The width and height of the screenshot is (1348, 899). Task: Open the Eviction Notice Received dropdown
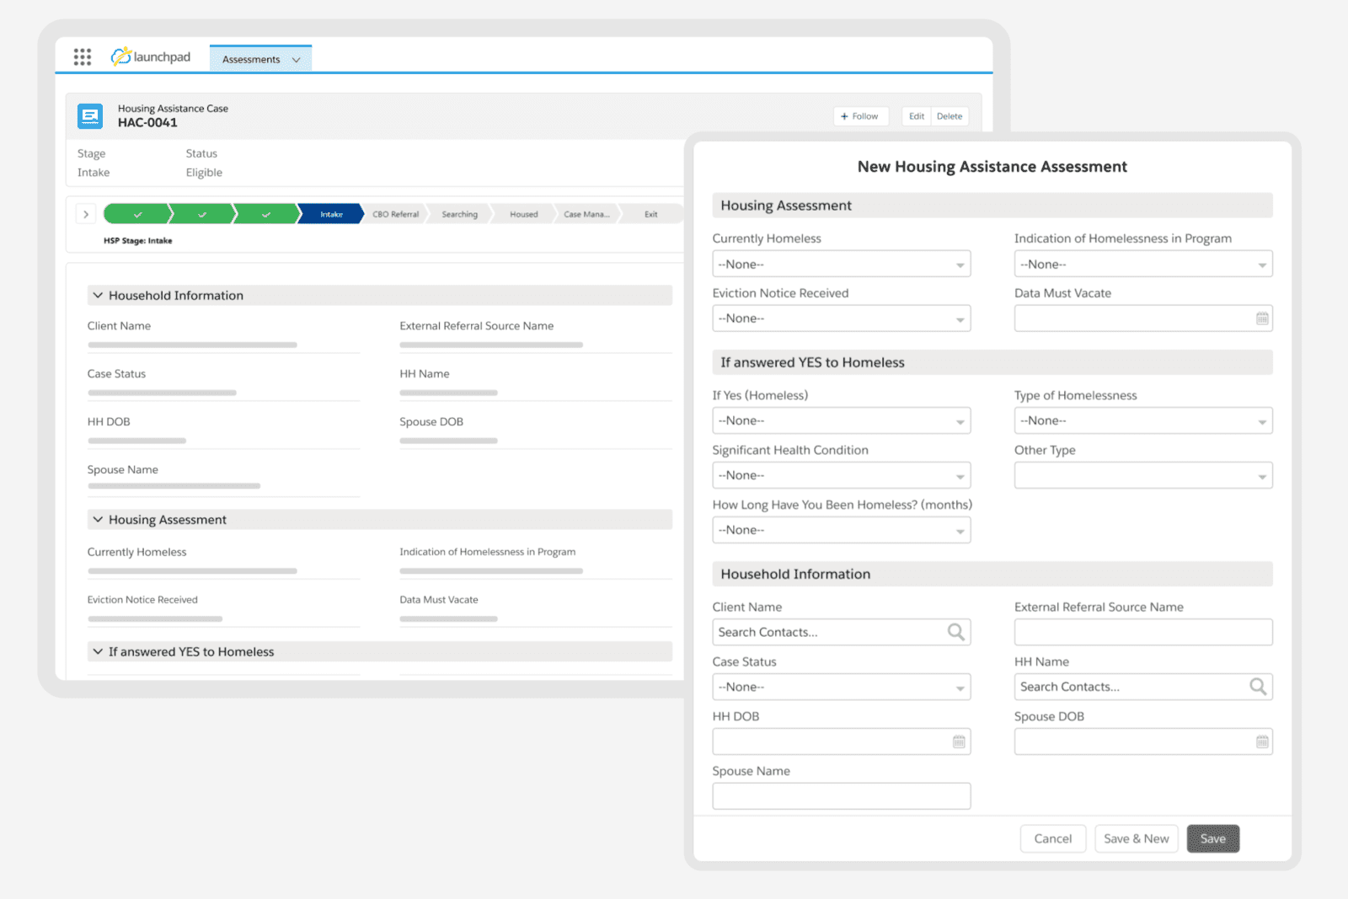point(841,318)
